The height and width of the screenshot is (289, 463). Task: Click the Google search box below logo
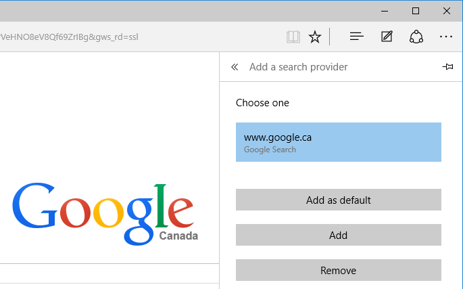[x=109, y=273]
